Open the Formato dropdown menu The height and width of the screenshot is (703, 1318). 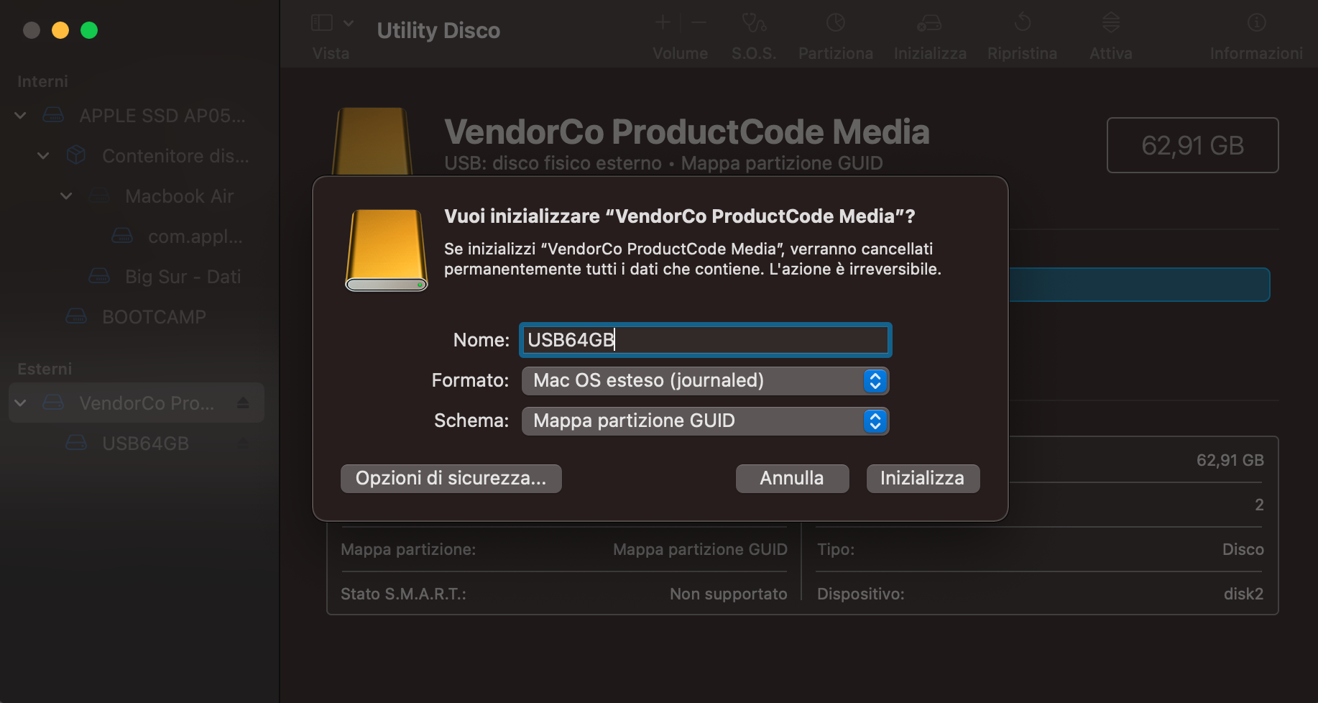(x=705, y=380)
